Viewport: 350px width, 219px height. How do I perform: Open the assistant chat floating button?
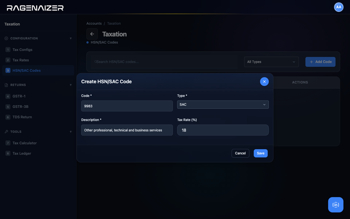[336, 205]
